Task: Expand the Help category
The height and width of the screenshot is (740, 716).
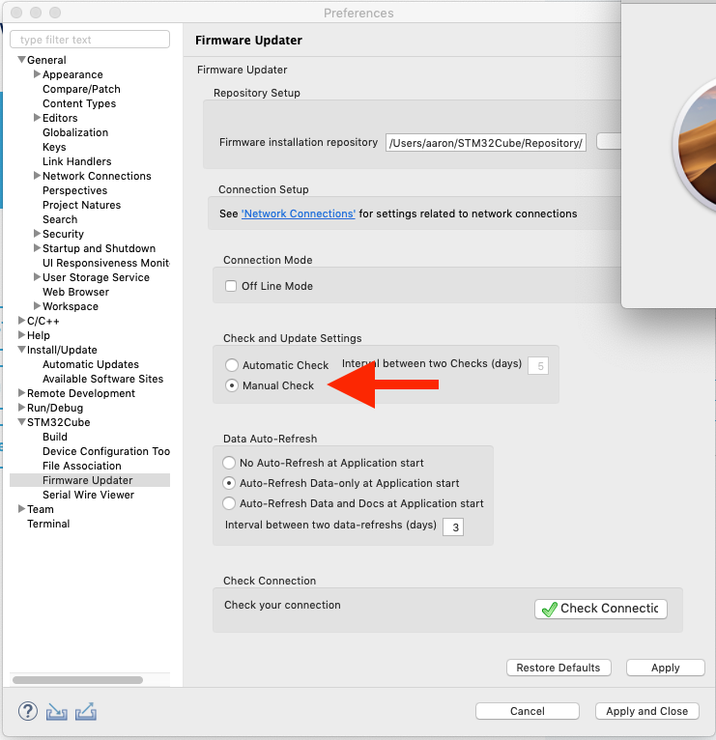Action: click(21, 335)
